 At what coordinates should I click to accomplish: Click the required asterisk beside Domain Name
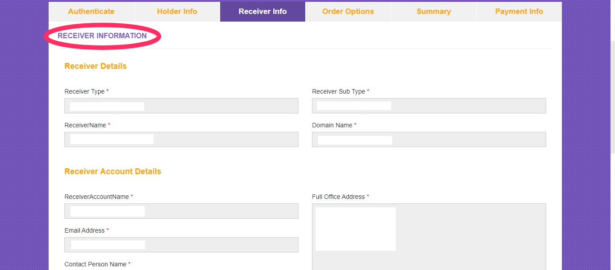tap(355, 125)
